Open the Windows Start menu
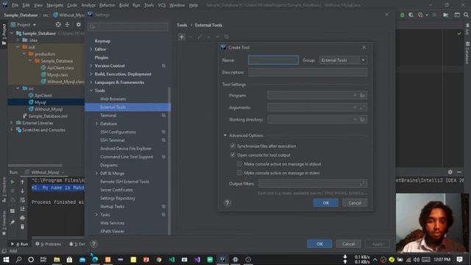 tap(6, 260)
